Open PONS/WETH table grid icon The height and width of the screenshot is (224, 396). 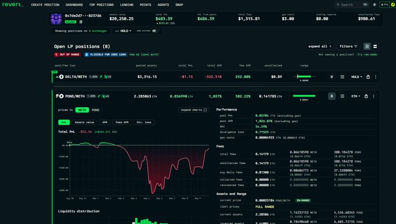click(342, 96)
